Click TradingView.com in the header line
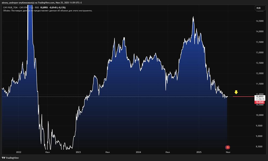The width and height of the screenshot is (268, 161). click(x=46, y=3)
